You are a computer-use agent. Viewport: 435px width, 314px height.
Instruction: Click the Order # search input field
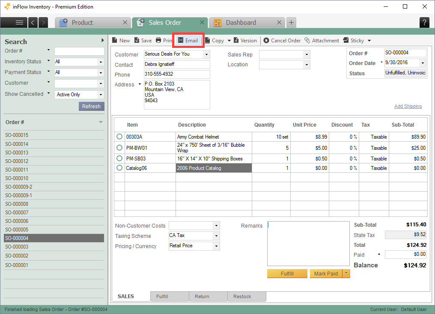(x=79, y=51)
